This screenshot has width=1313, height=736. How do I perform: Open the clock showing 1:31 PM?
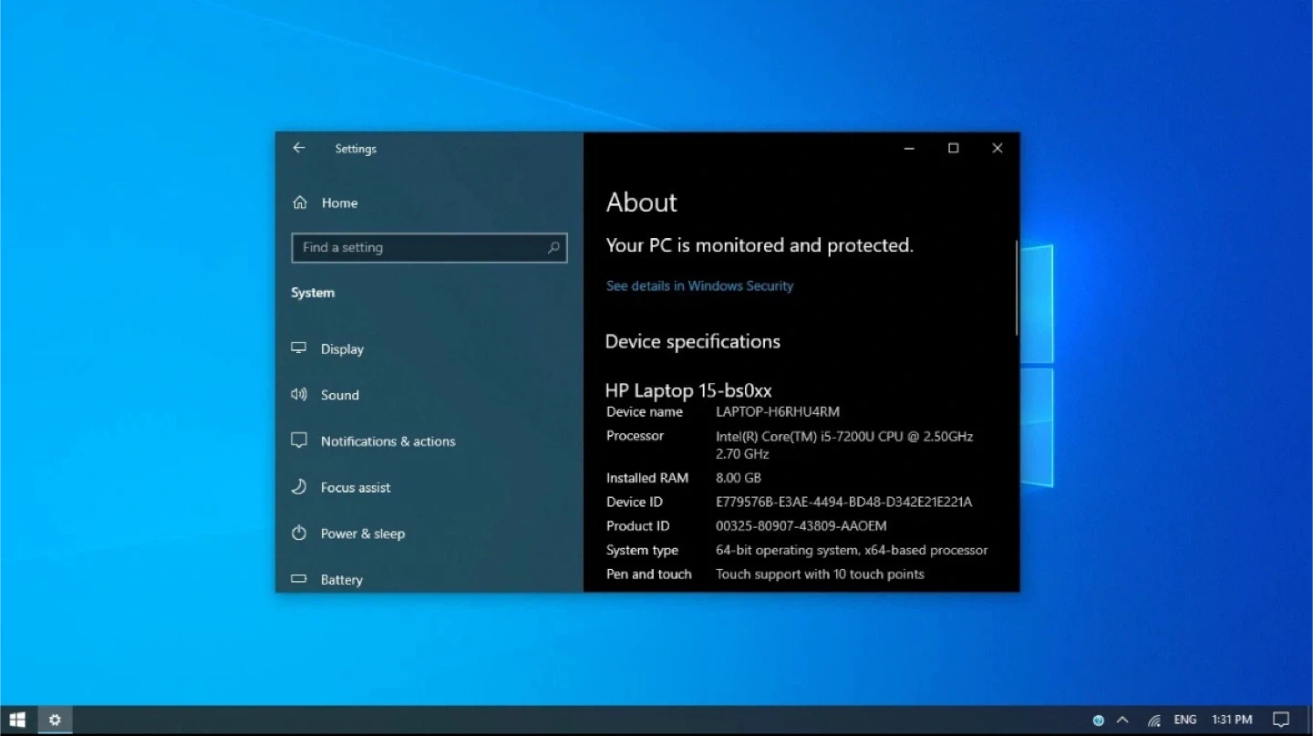tap(1231, 720)
